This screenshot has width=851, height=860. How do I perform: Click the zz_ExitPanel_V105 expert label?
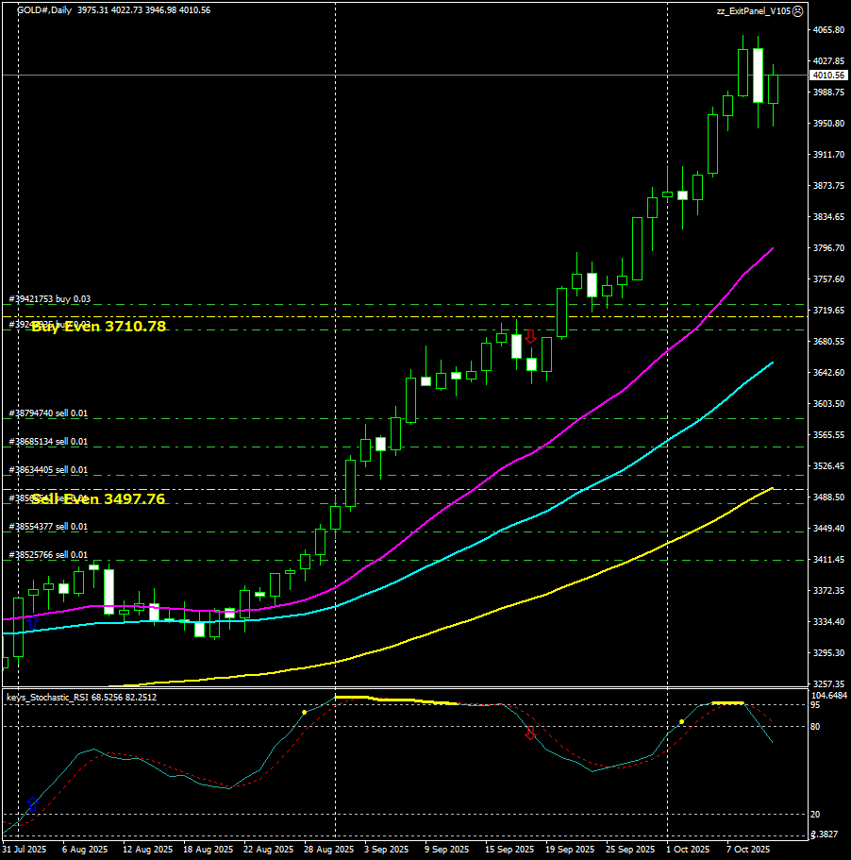pos(752,10)
